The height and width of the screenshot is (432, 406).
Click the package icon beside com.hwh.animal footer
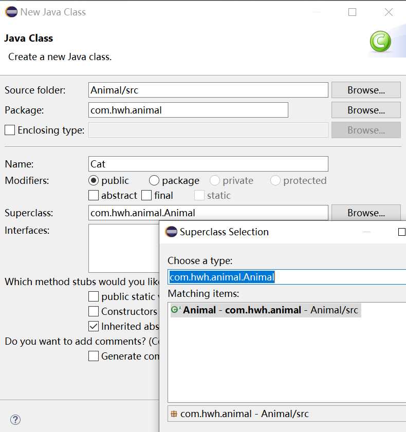click(x=174, y=414)
